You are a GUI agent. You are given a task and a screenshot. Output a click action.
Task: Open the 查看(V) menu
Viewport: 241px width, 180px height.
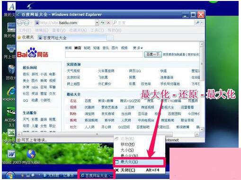(59, 30)
